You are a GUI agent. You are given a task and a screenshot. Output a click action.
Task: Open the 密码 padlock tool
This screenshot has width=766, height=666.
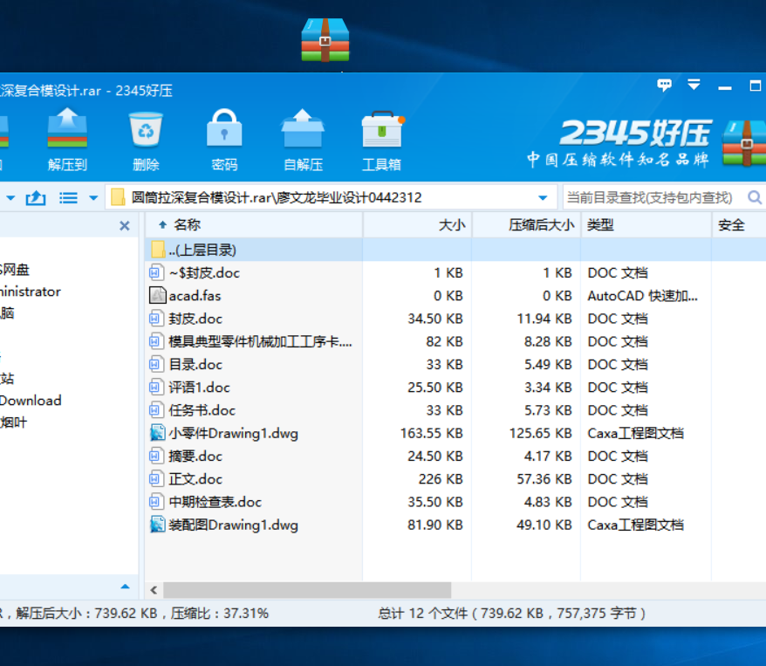(224, 128)
